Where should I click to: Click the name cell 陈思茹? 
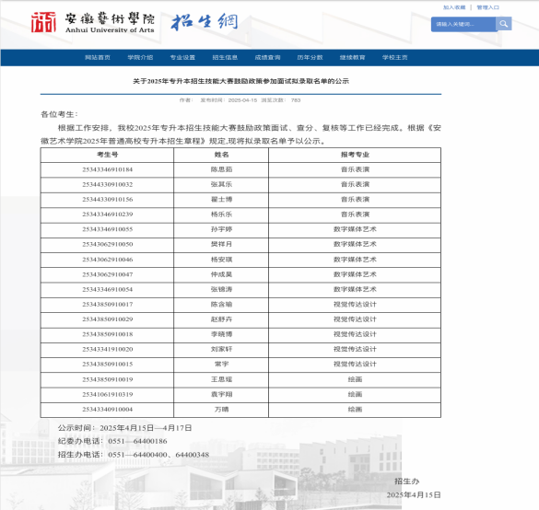point(221,169)
